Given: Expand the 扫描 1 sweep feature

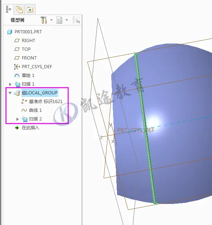Looking at the screenshot, I should [10, 84].
